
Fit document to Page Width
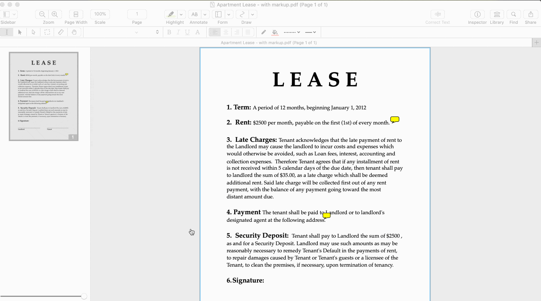tap(76, 14)
